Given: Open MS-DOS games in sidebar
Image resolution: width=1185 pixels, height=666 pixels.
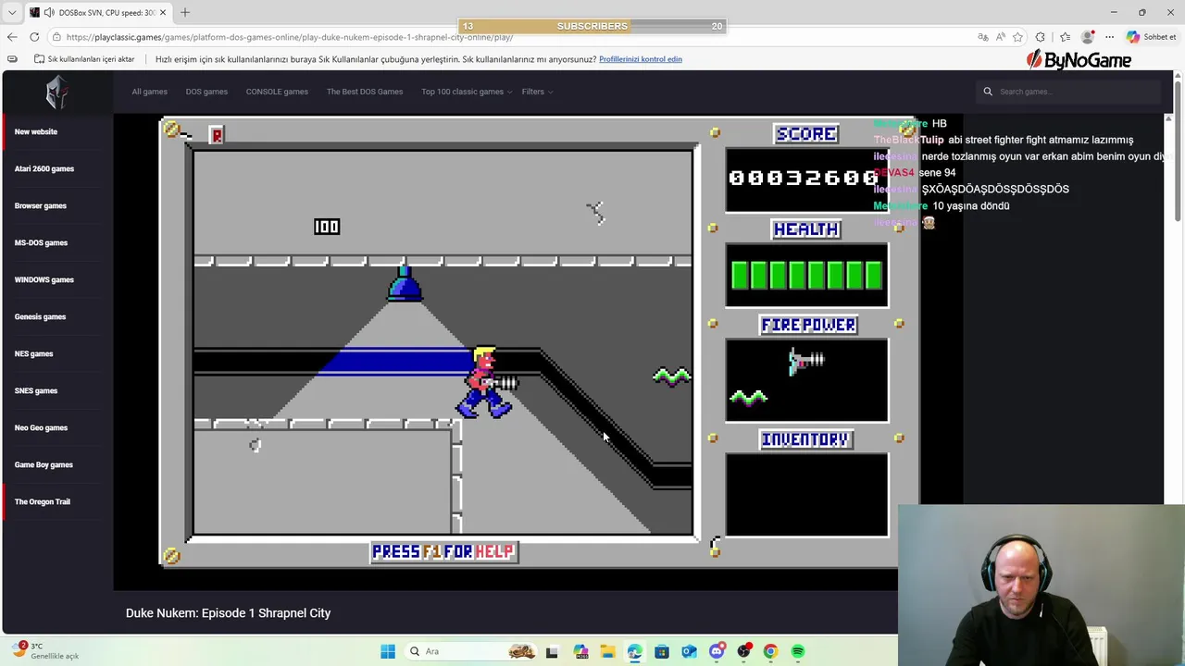Looking at the screenshot, I should pos(41,242).
